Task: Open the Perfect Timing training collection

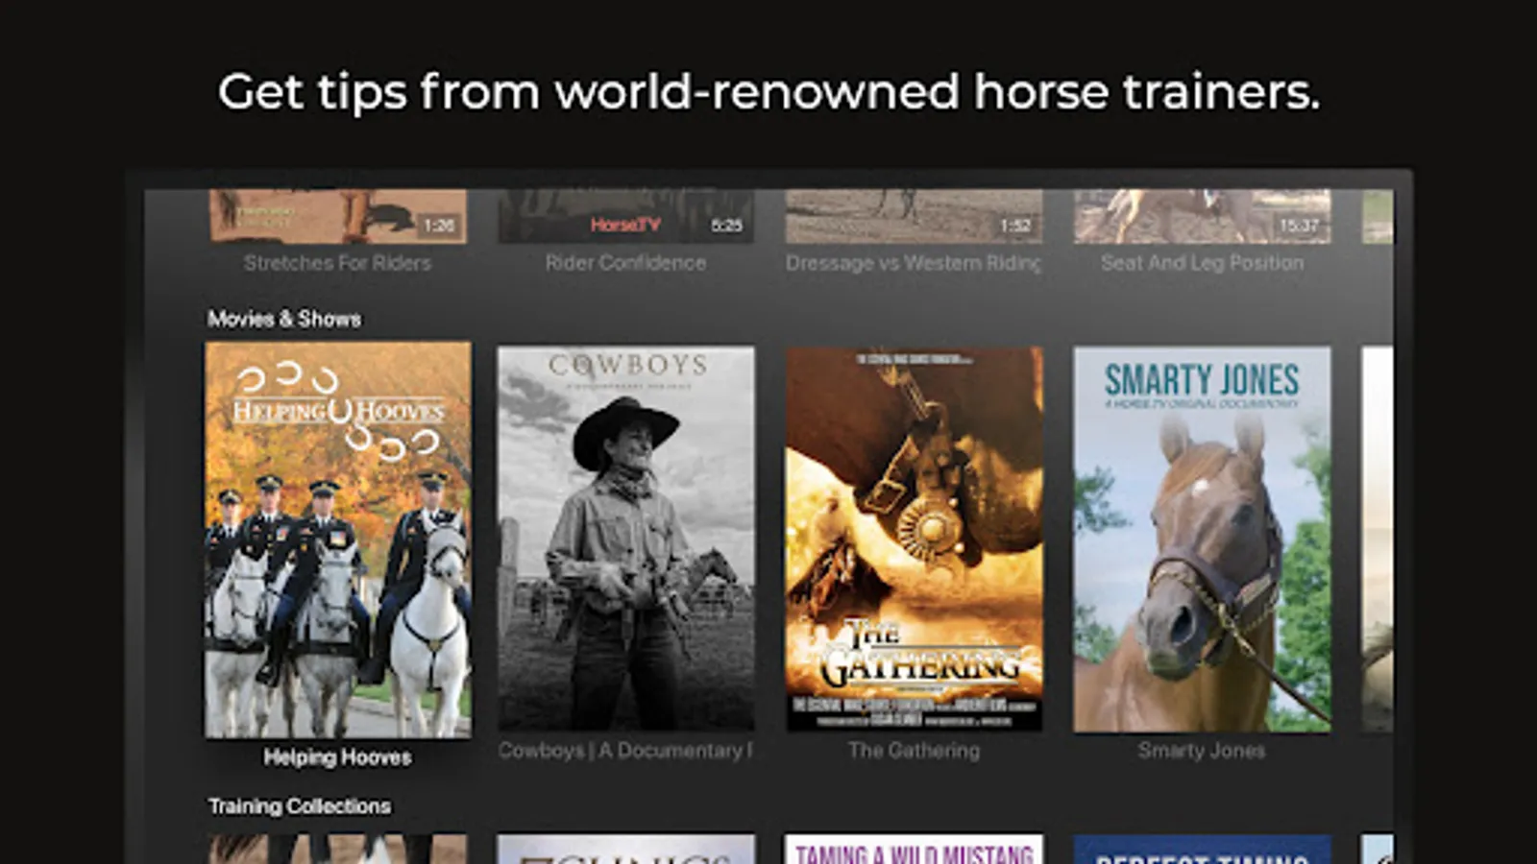Action: [1202, 849]
